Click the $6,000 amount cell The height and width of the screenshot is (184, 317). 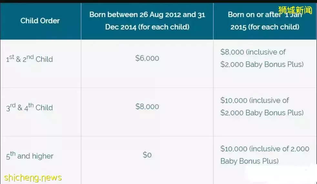pyautogui.click(x=147, y=58)
